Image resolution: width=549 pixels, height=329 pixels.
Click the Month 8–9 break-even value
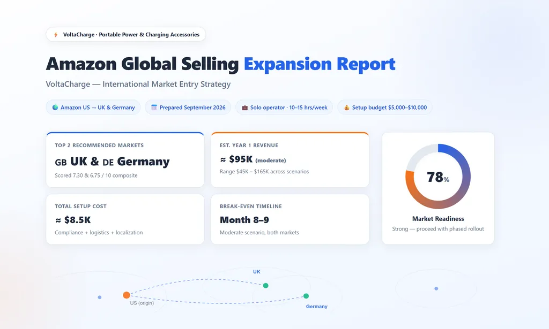tap(244, 220)
